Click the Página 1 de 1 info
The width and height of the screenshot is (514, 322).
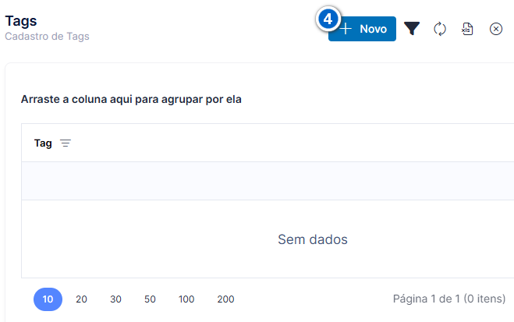tap(449, 299)
